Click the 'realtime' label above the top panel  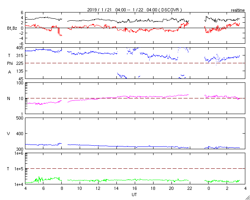(x=238, y=11)
